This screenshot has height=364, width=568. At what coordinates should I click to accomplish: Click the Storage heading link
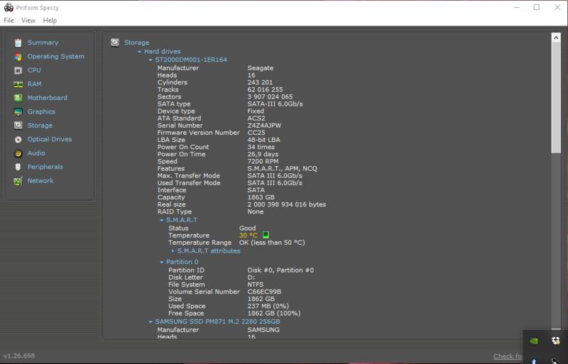coord(136,43)
